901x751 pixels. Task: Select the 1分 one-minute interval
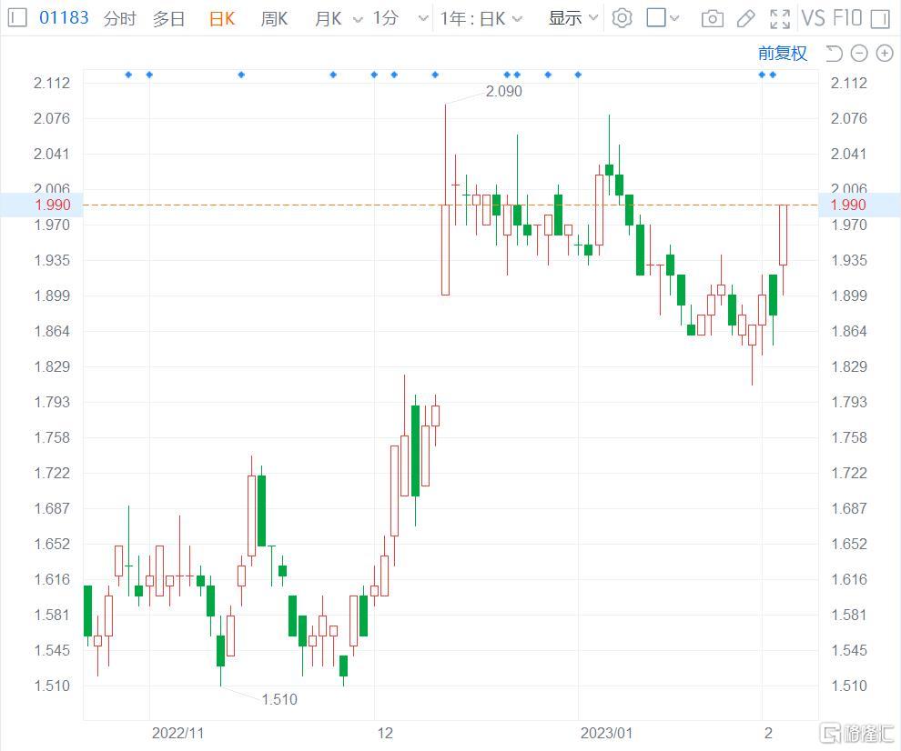386,18
